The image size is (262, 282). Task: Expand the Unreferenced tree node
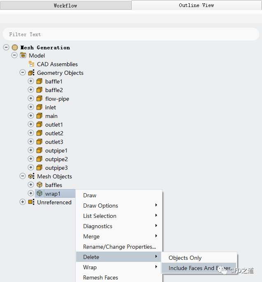click(x=23, y=202)
